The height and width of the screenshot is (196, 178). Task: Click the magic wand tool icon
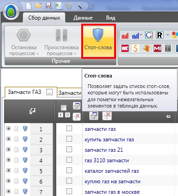79,6
